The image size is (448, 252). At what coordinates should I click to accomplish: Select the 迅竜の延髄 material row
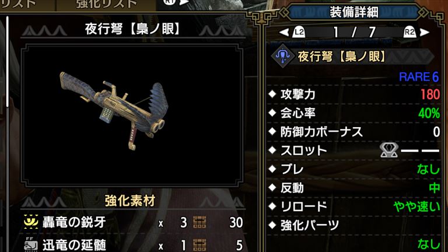[133, 244]
